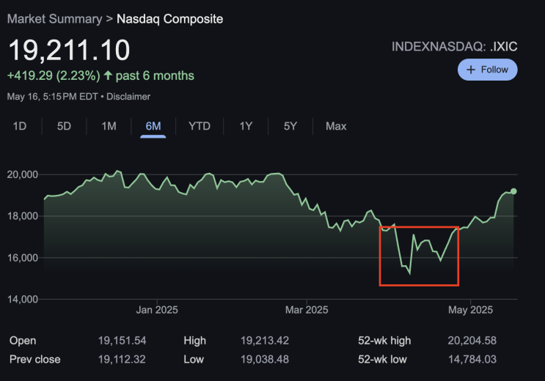545x381 pixels.
Task: Click the Jan 2025 axis label
Action: (157, 311)
